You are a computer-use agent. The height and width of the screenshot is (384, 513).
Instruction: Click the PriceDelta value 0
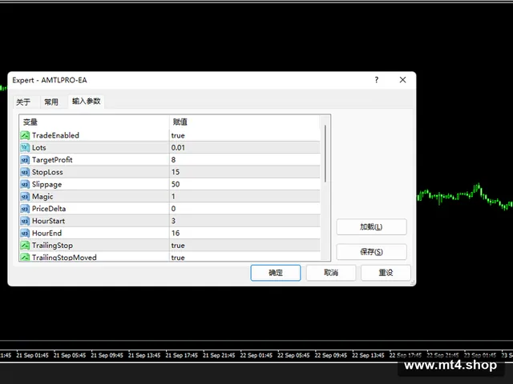coord(173,209)
